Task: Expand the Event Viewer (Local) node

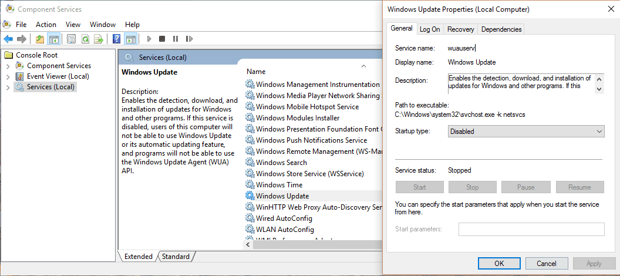Action: coord(8,76)
